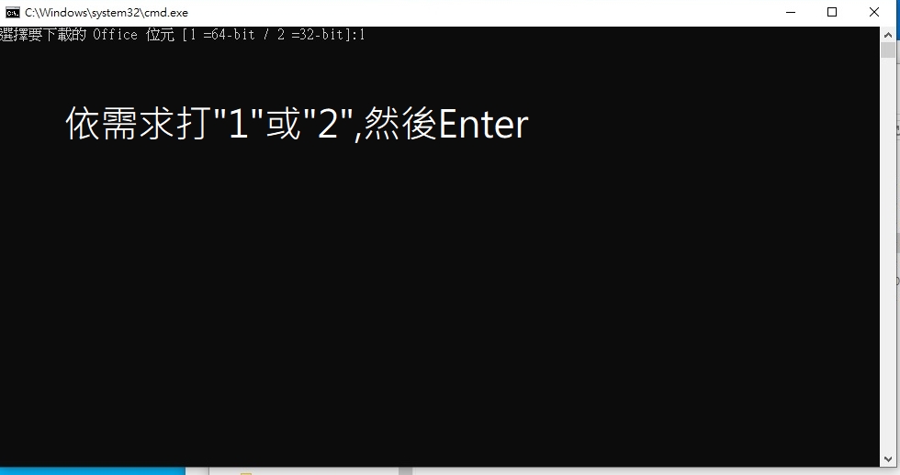Image resolution: width=900 pixels, height=475 pixels.
Task: Open the cmd.exe system menu icon
Action: [x=12, y=13]
